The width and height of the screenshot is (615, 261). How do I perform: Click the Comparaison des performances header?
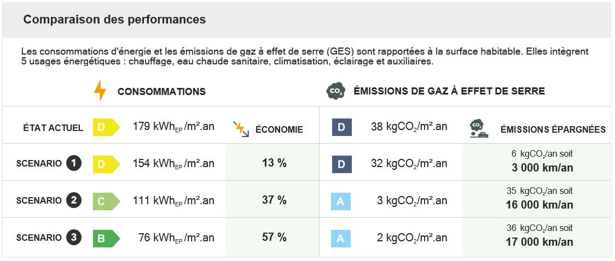(114, 19)
